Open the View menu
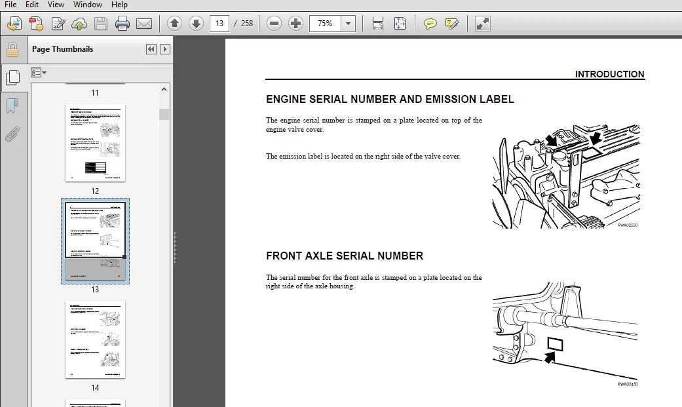Screen dimensions: 682x407 coord(56,5)
